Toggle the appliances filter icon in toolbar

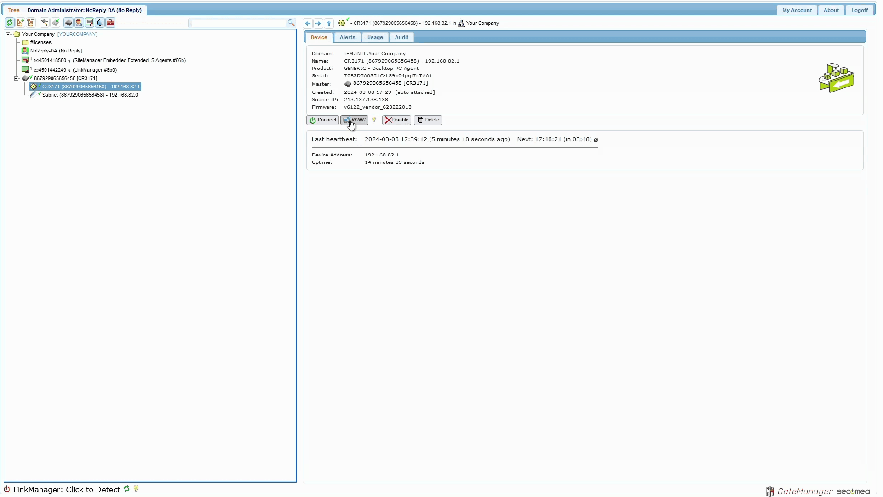click(69, 23)
